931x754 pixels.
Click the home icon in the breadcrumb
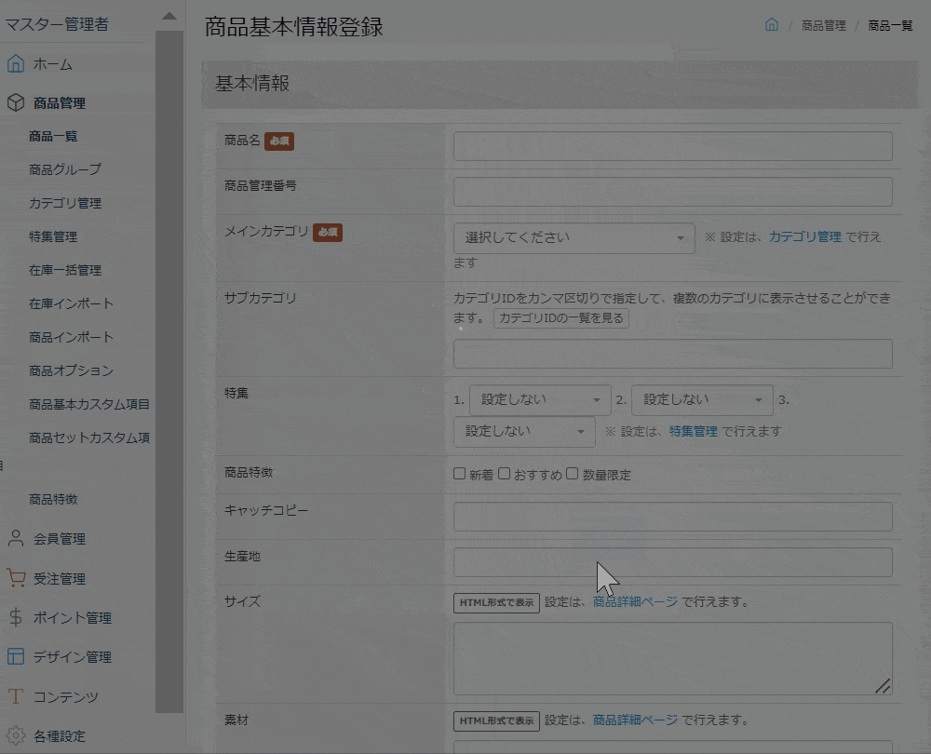pyautogui.click(x=771, y=24)
